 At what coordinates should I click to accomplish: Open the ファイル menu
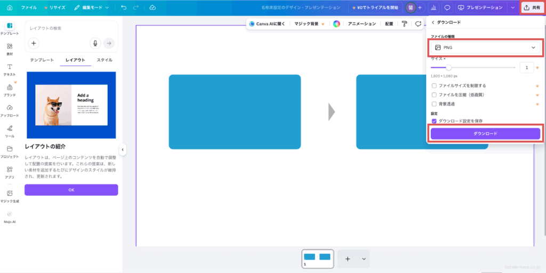pos(29,8)
